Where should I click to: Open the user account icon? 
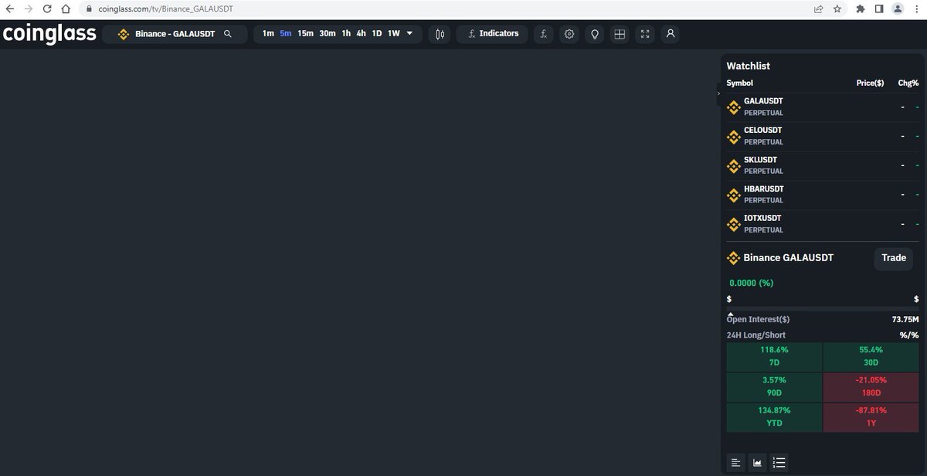tap(671, 34)
